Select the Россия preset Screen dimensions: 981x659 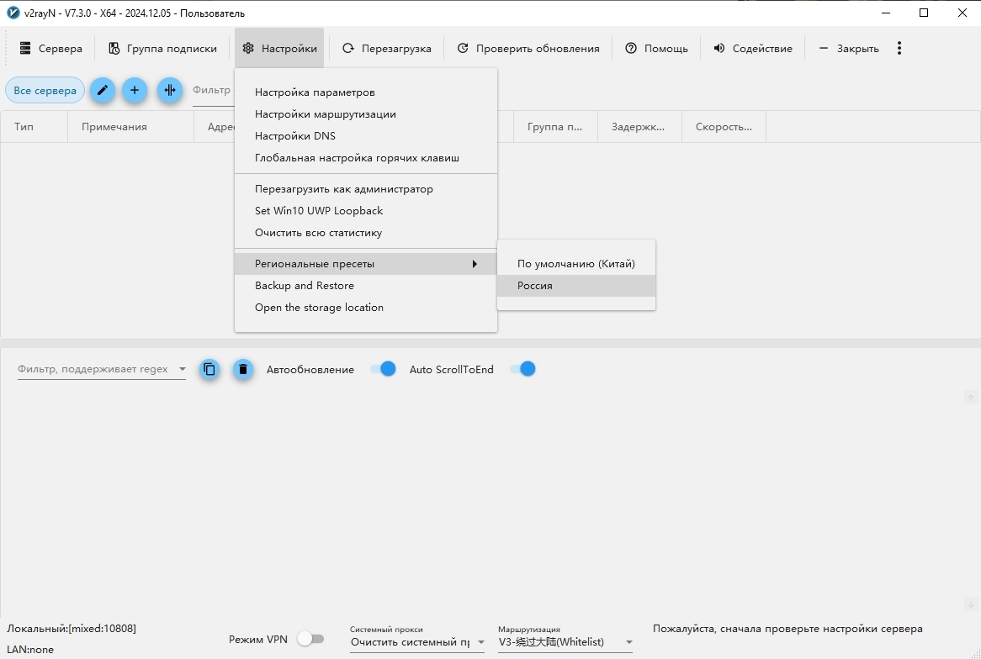coord(576,286)
